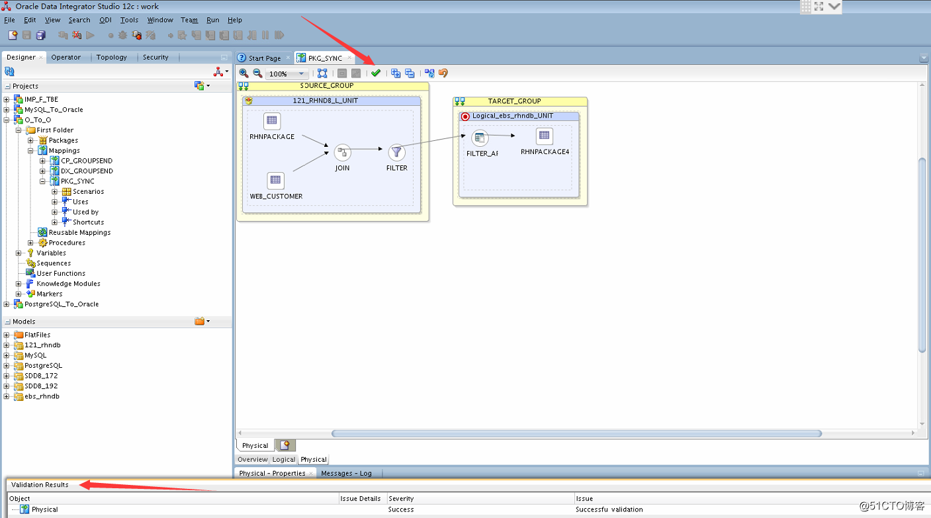Click the New item toolbar icon
The height and width of the screenshot is (518, 931).
pos(12,35)
